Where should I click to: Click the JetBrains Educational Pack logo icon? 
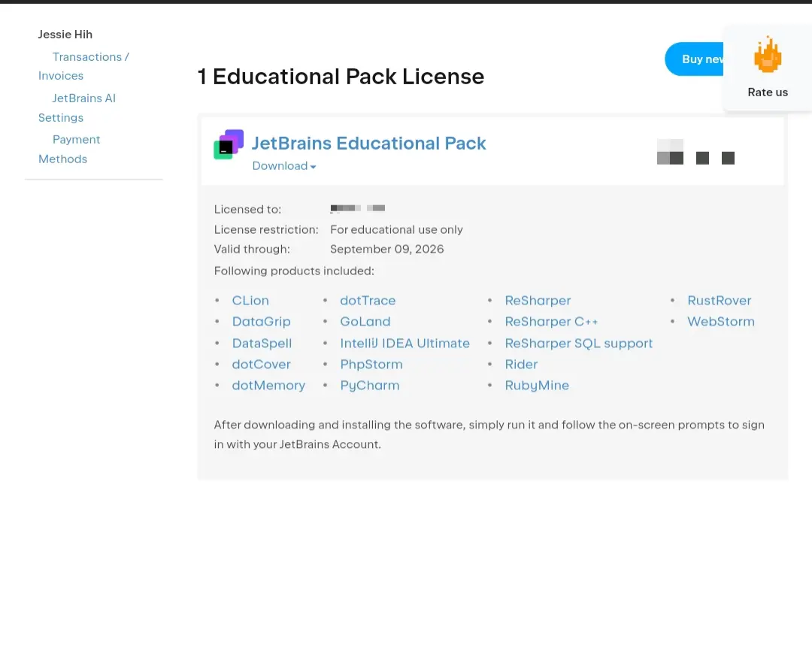tap(229, 144)
